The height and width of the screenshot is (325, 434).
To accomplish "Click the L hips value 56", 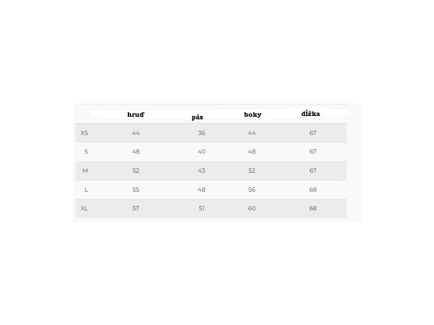I will (x=252, y=190).
